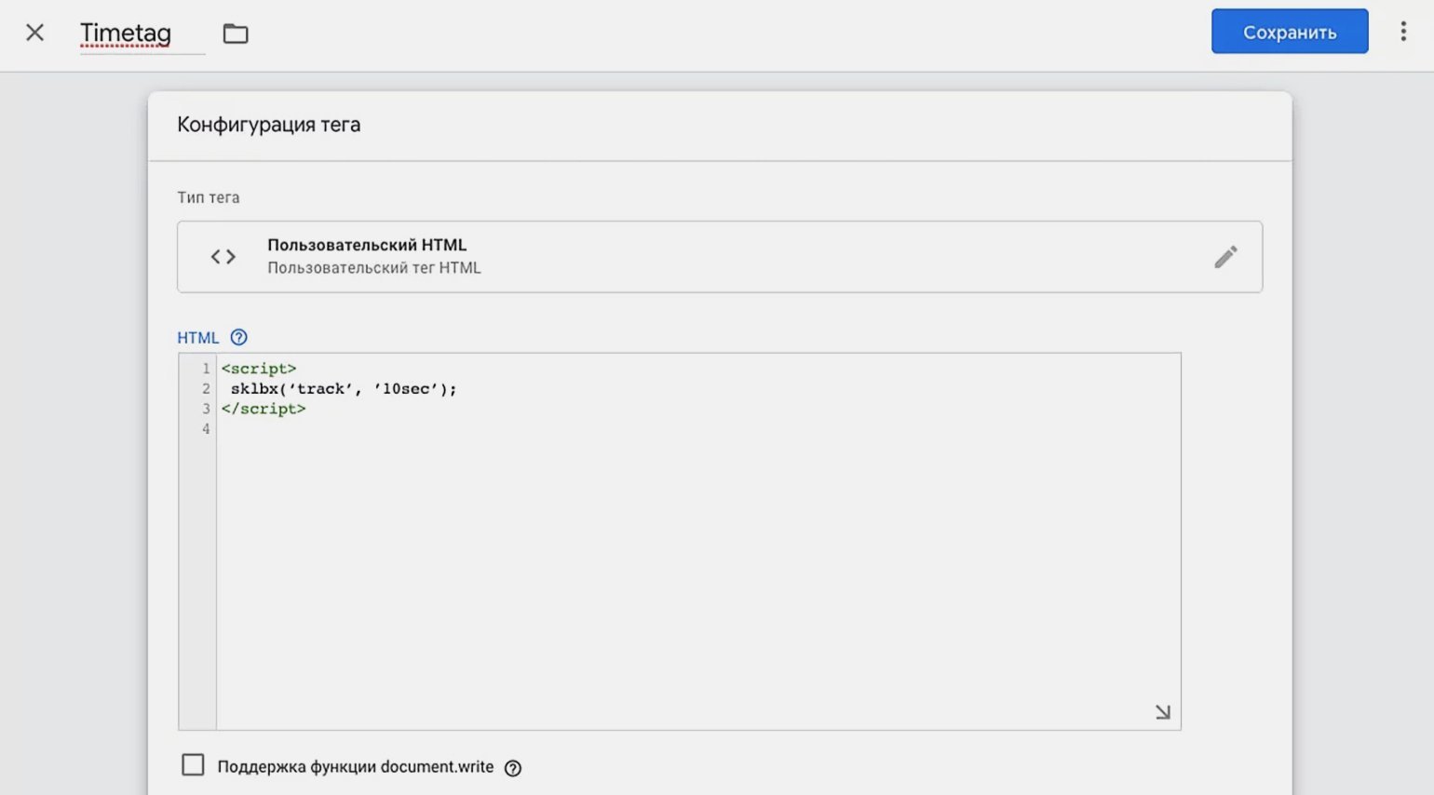
Task: Click line number 2 in editor gutter
Action: click(206, 389)
